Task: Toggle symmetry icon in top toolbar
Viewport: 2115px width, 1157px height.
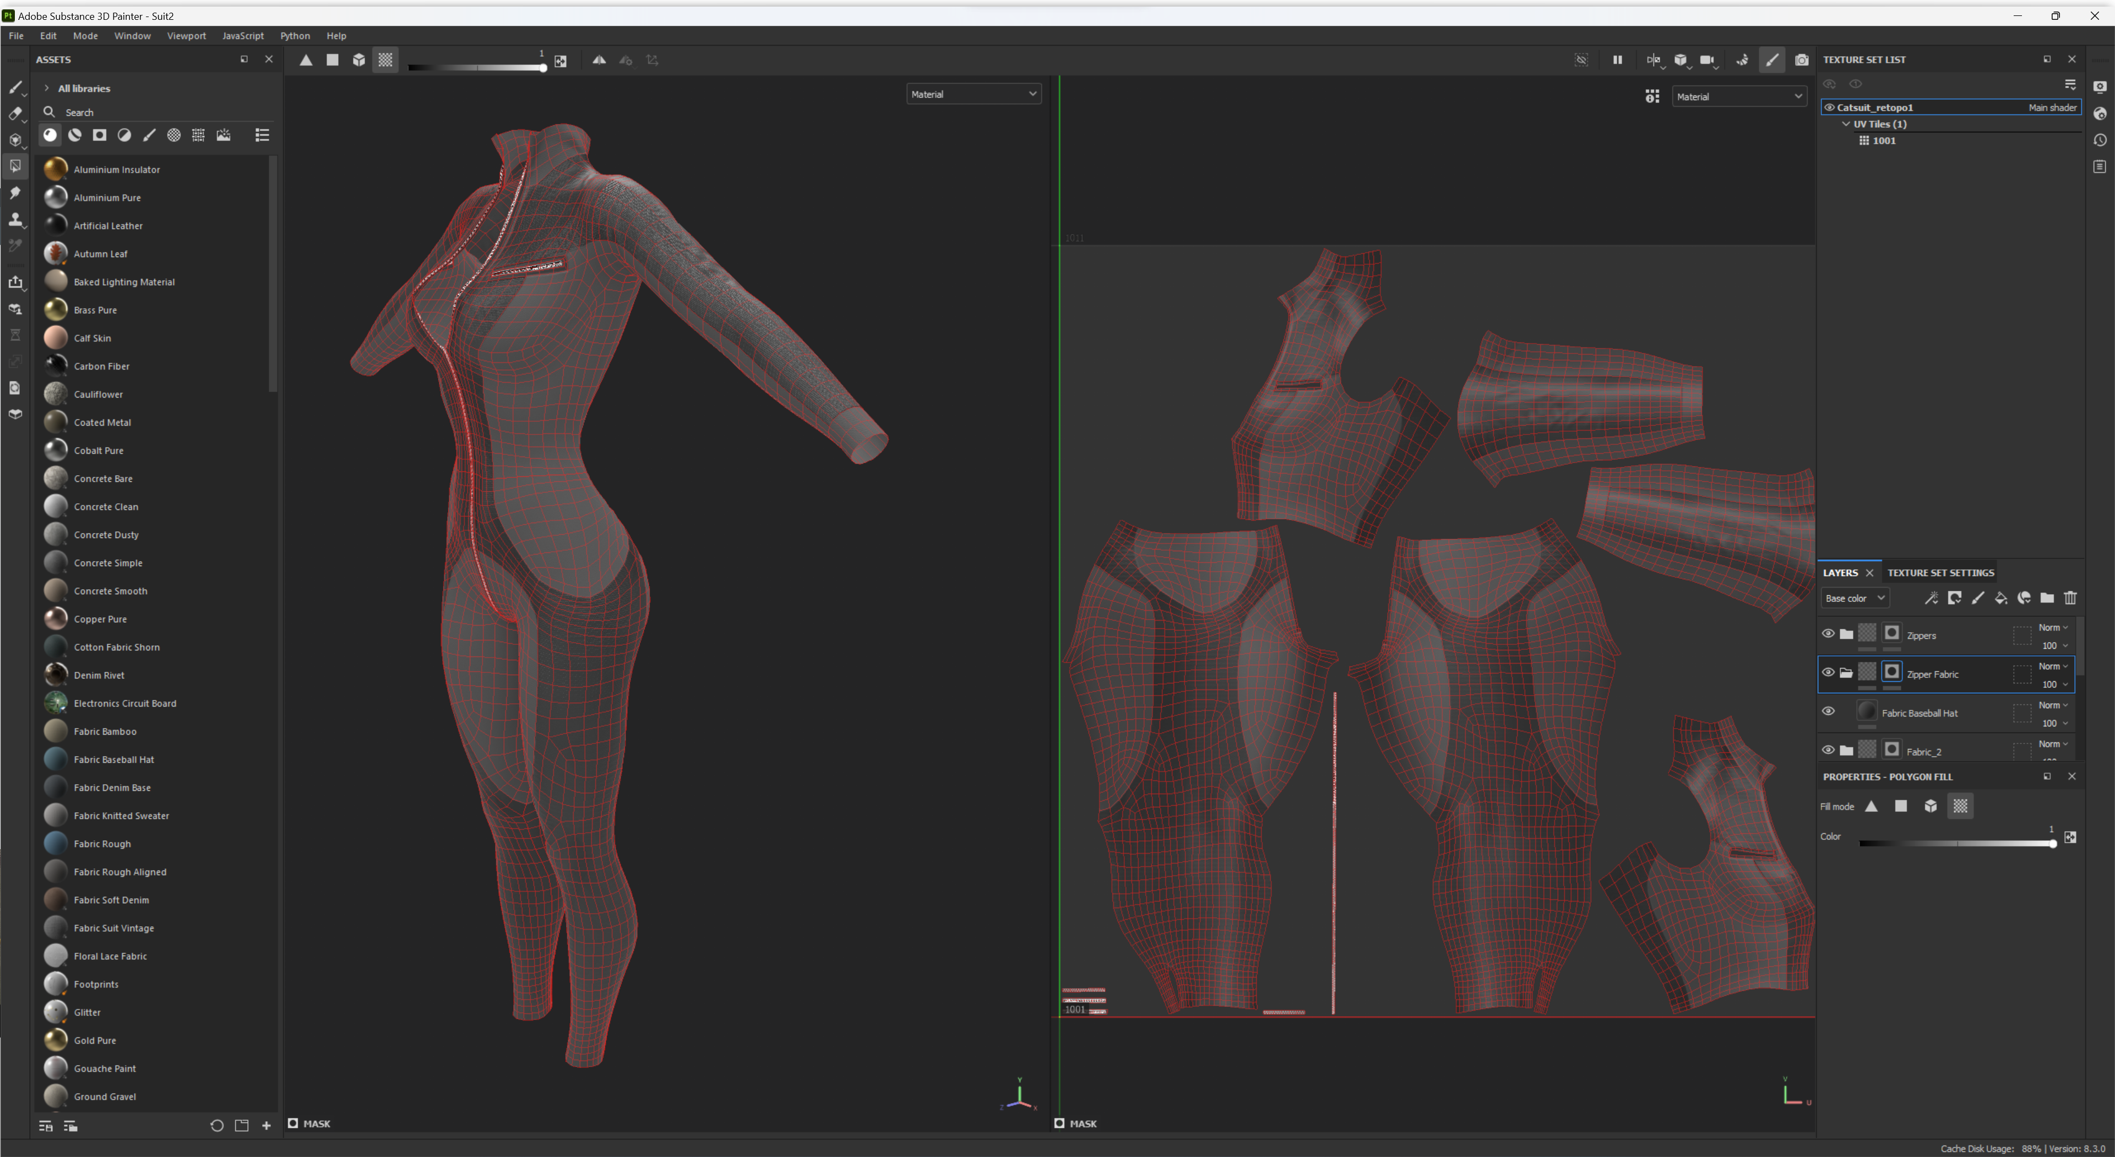Action: [x=599, y=60]
